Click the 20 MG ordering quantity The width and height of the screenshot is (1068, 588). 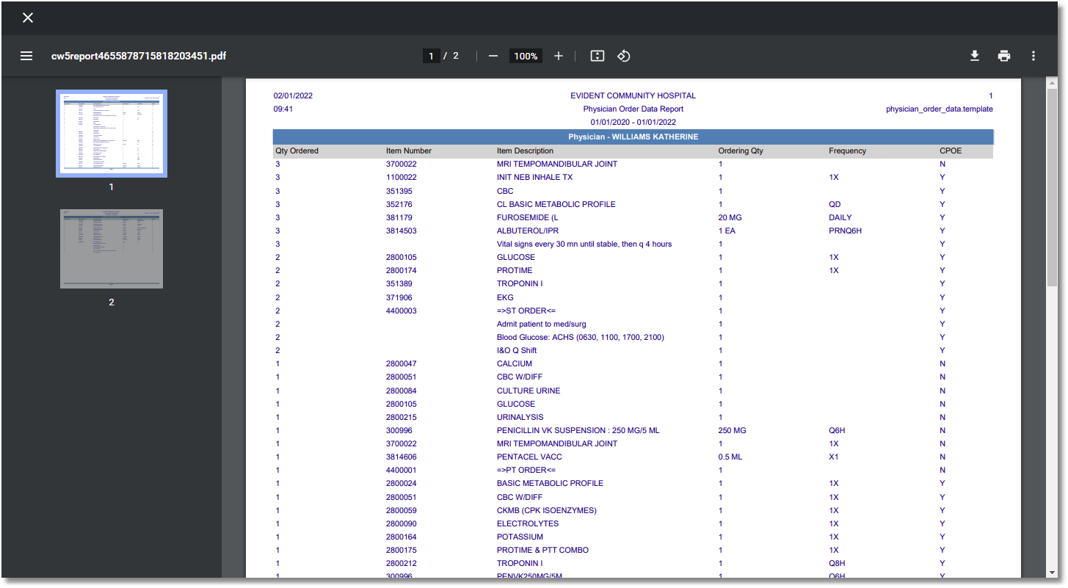pyautogui.click(x=730, y=217)
